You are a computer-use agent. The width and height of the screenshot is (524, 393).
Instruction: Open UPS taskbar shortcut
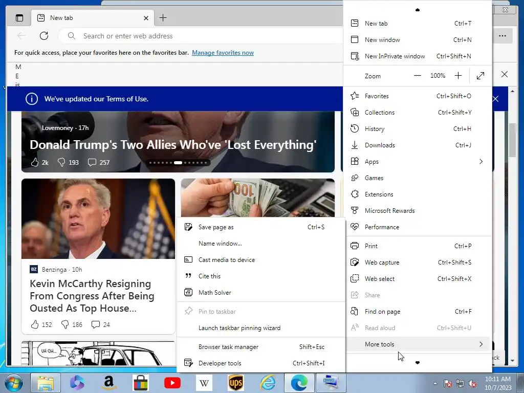point(235,383)
